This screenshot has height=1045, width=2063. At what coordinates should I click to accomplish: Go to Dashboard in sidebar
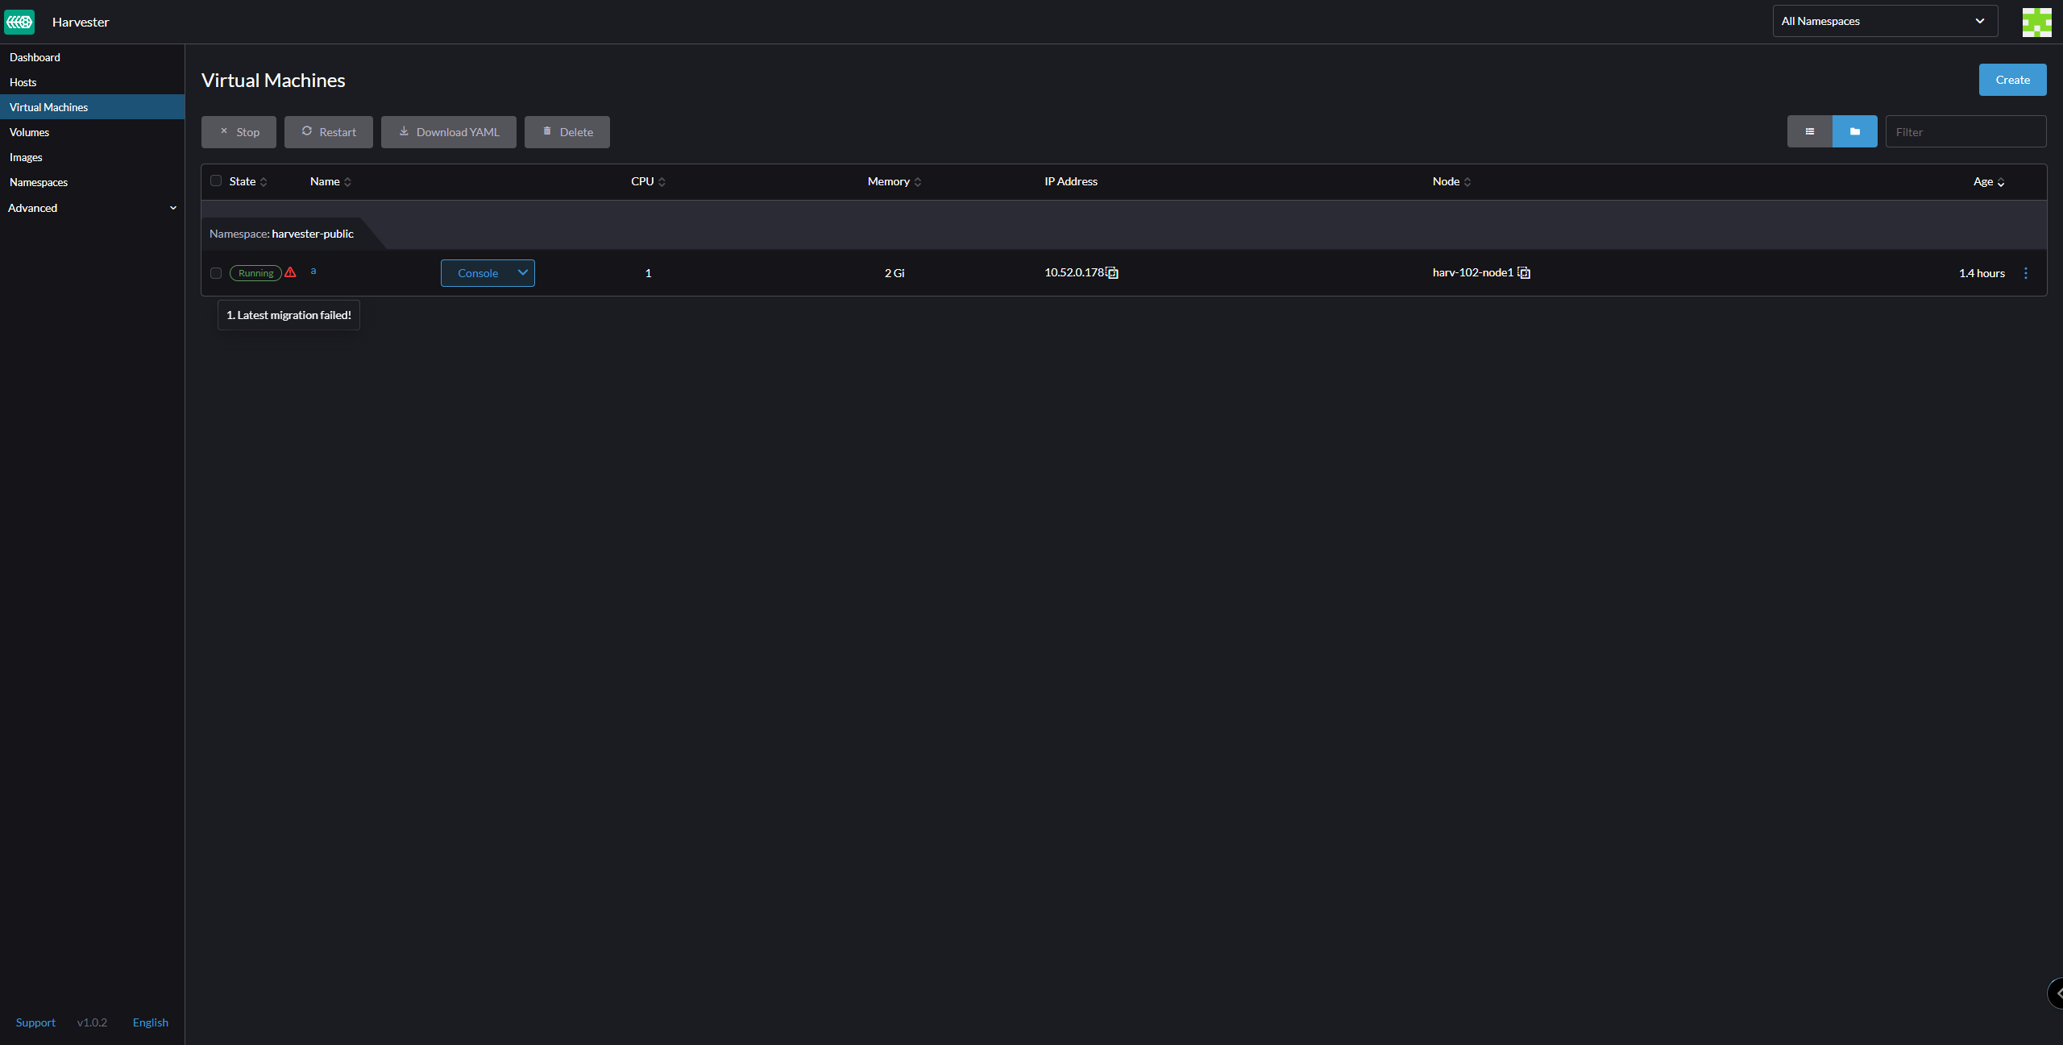(92, 57)
